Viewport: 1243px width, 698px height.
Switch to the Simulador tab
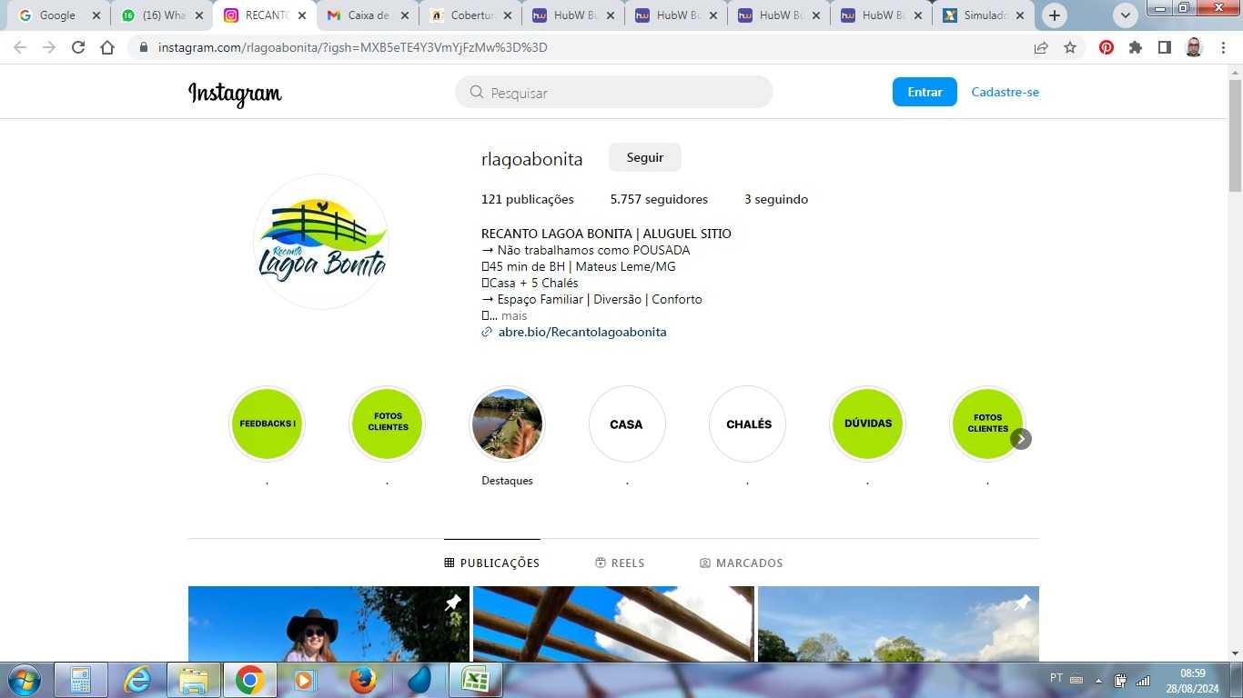pyautogui.click(x=985, y=15)
